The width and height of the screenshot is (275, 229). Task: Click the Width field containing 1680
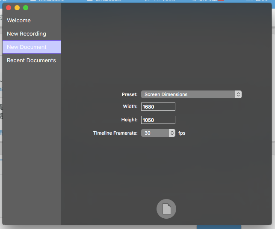(x=158, y=107)
